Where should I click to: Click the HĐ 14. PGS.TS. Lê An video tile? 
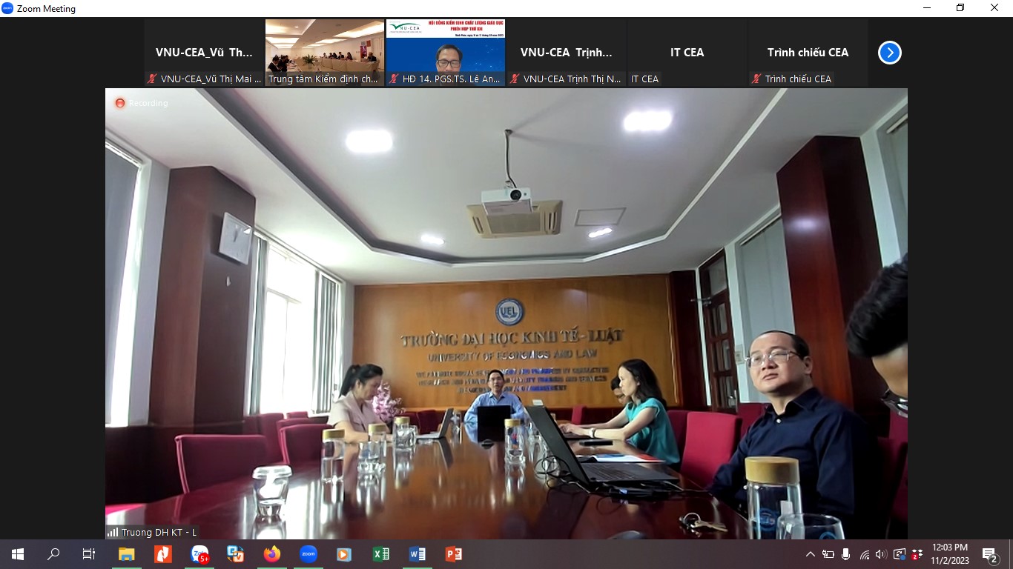click(446, 52)
